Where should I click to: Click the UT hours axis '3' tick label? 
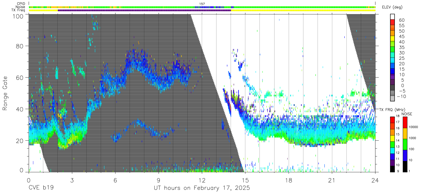pyautogui.click(x=72, y=180)
